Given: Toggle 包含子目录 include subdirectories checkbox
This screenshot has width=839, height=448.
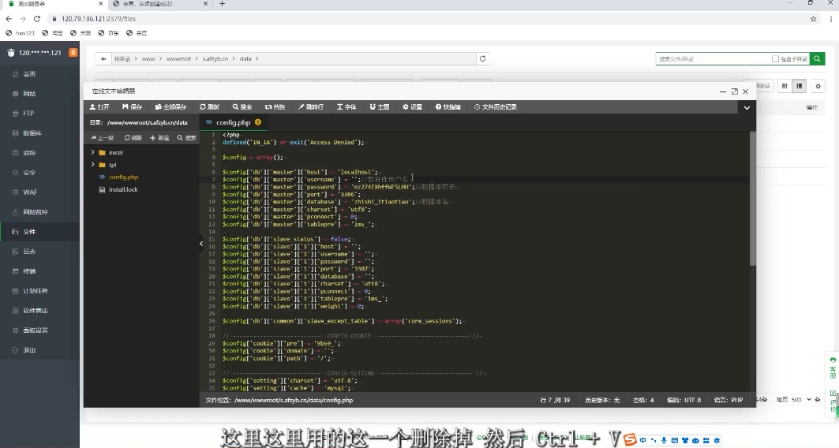Looking at the screenshot, I should 775,59.
